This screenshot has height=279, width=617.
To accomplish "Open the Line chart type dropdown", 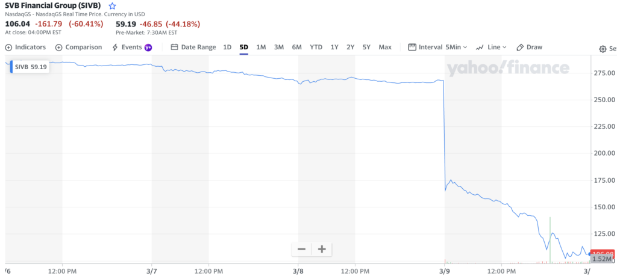I will point(491,48).
